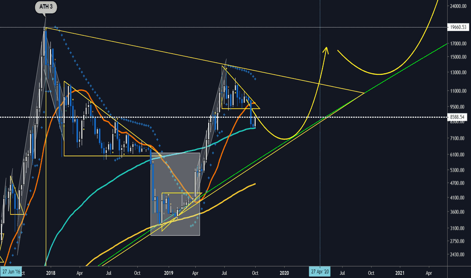Click the 2750.00 price axis value

coord(457,241)
